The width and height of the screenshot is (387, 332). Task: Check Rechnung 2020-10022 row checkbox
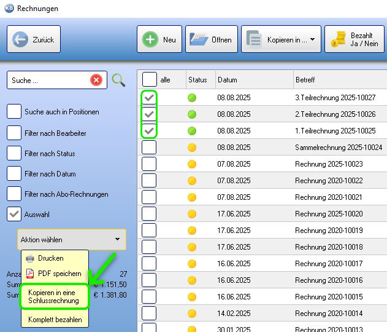pos(149,180)
